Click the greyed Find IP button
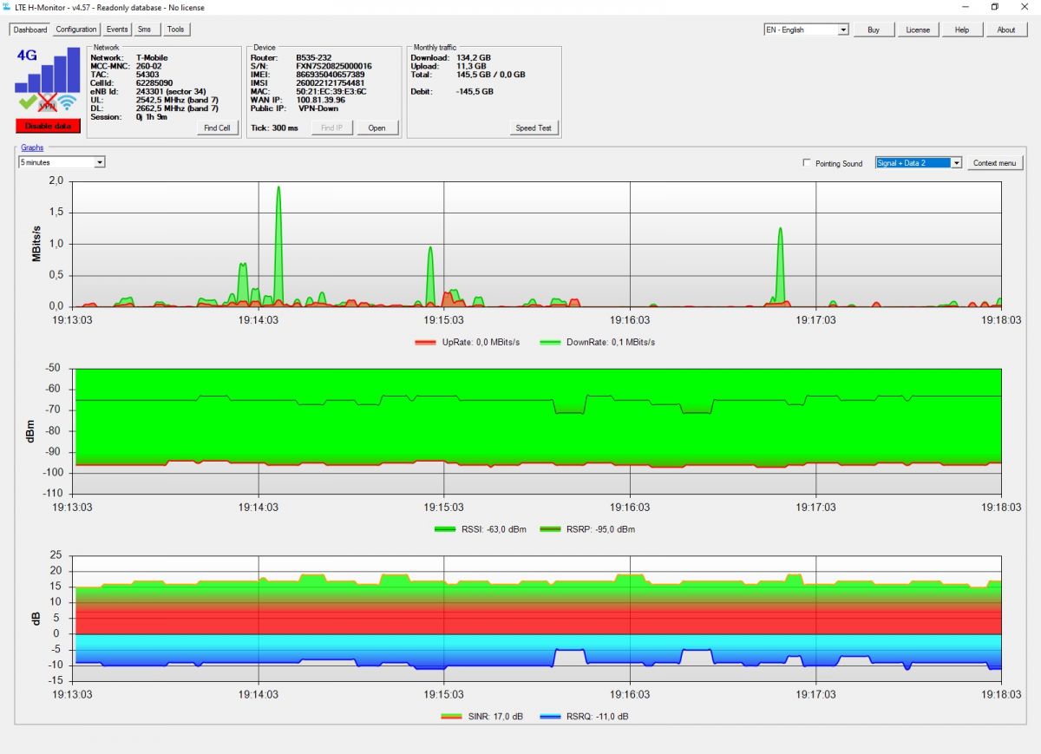 (x=331, y=128)
